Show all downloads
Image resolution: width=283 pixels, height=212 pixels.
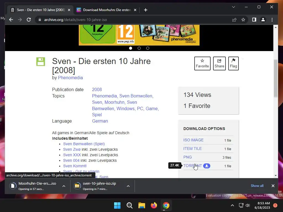[257, 186]
